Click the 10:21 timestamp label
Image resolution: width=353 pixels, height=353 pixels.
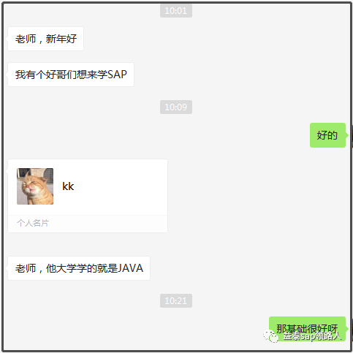176,300
